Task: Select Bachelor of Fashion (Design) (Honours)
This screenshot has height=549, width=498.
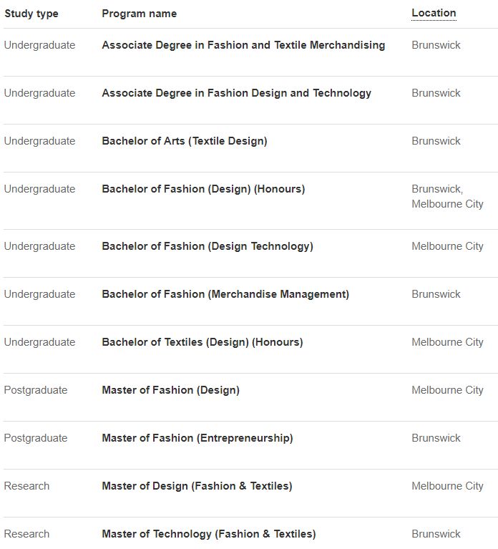Action: pos(203,189)
